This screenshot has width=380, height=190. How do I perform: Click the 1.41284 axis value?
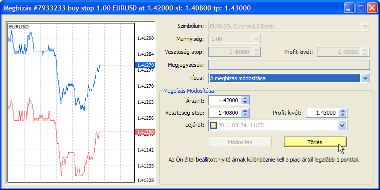[x=145, y=54]
